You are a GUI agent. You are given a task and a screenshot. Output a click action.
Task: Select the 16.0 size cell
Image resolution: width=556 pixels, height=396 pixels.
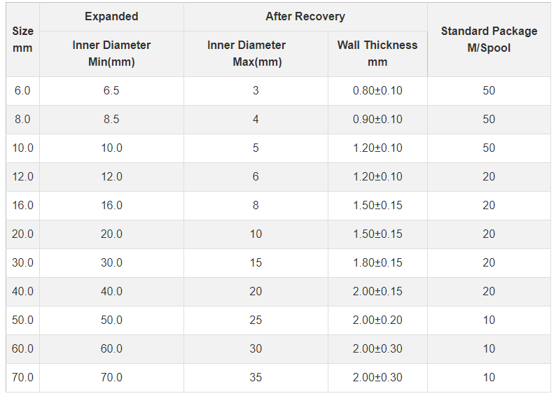point(22,206)
